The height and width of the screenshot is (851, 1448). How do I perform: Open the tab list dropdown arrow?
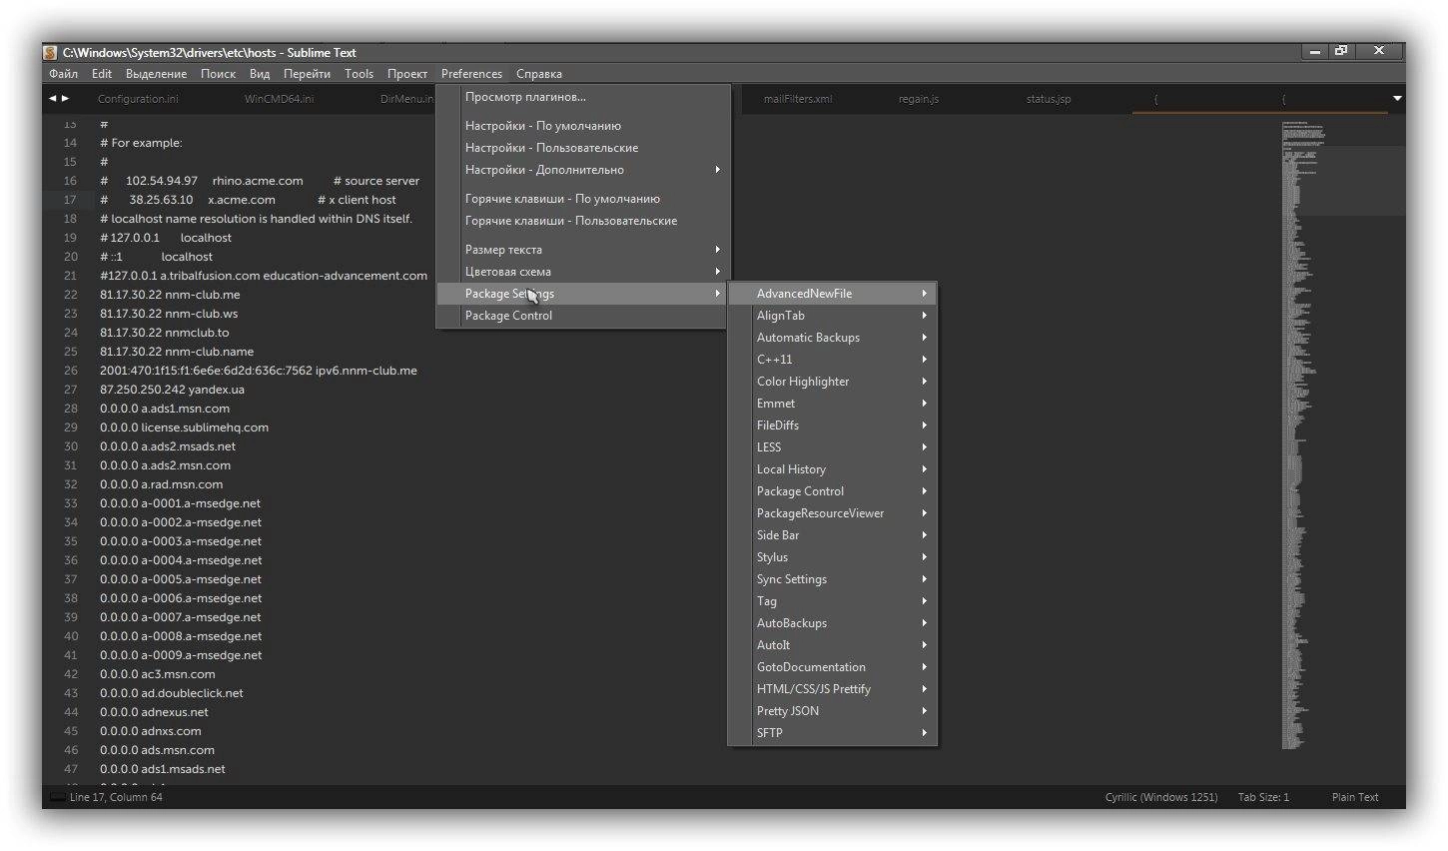(x=1397, y=99)
